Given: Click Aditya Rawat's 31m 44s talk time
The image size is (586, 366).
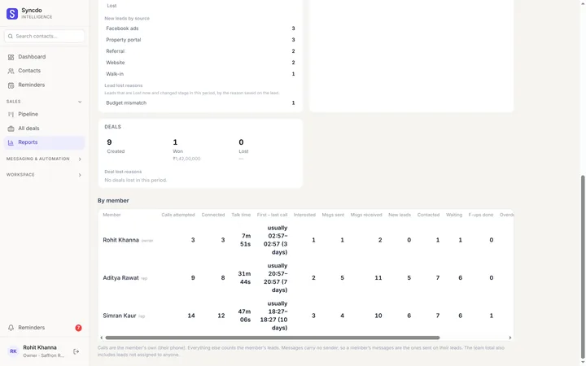Looking at the screenshot, I should click(245, 278).
